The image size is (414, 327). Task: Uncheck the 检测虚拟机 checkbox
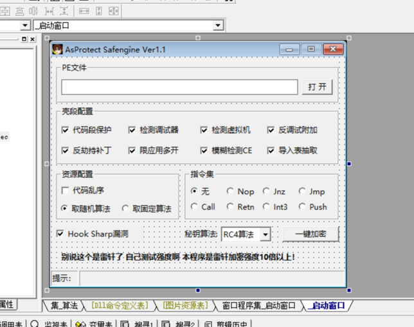pyautogui.click(x=204, y=130)
